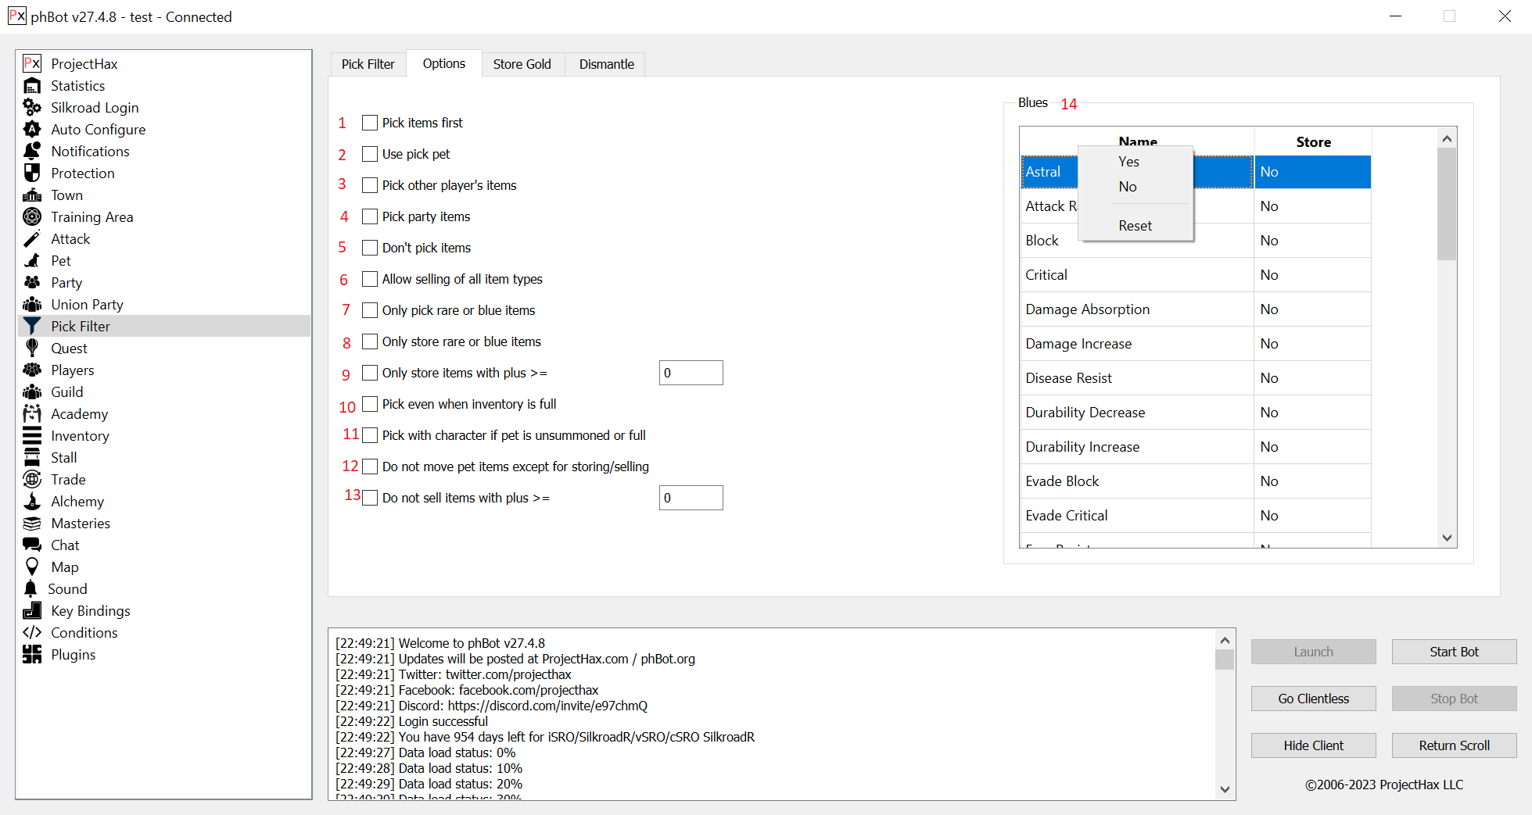Click the Chat speech bubble icon
This screenshot has width=1532, height=815.
pyautogui.click(x=32, y=545)
